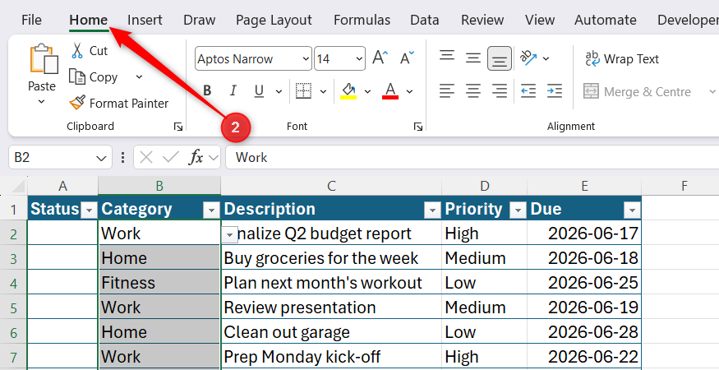The image size is (719, 370).
Task: Cancel the formula bar entry
Action: 145,158
